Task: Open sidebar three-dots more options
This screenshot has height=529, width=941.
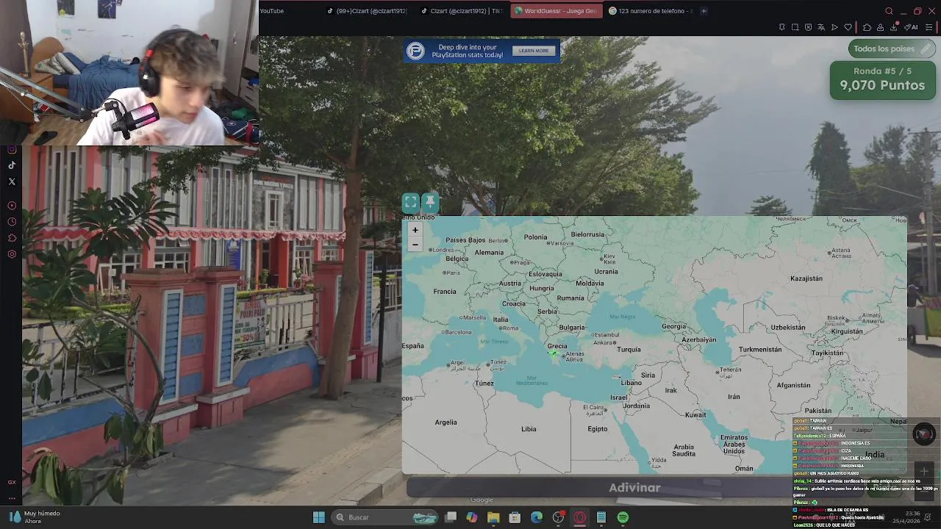Action: [12, 498]
